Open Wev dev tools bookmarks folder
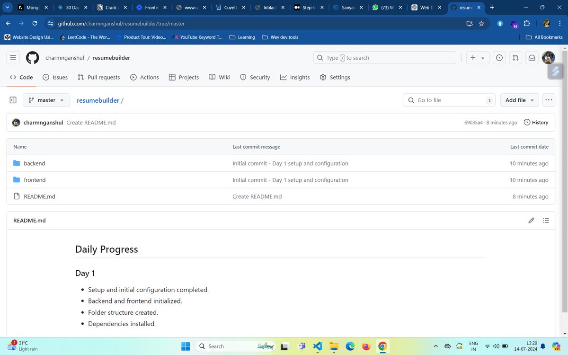 coord(279,37)
